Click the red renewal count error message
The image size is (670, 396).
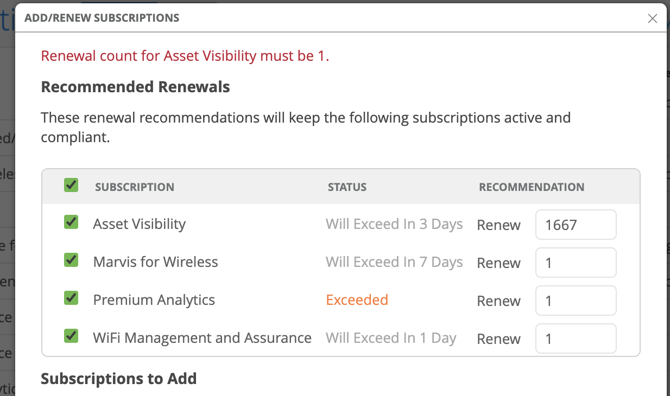185,56
